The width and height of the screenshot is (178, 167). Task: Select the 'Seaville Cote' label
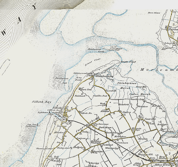tap(137, 99)
